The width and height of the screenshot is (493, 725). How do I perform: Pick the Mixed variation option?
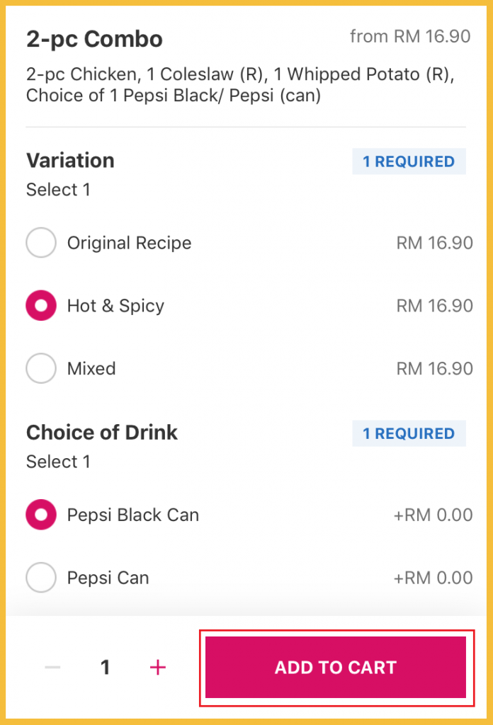(41, 369)
